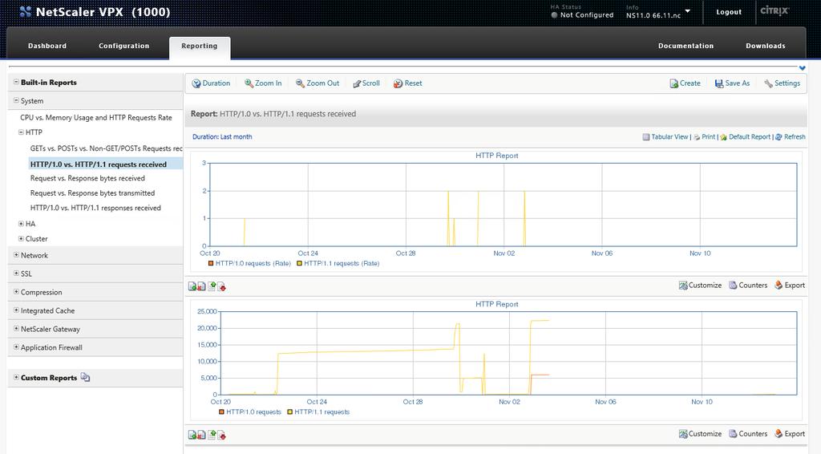
Task: Open Request vs. Response bytes received
Action: (x=87, y=179)
